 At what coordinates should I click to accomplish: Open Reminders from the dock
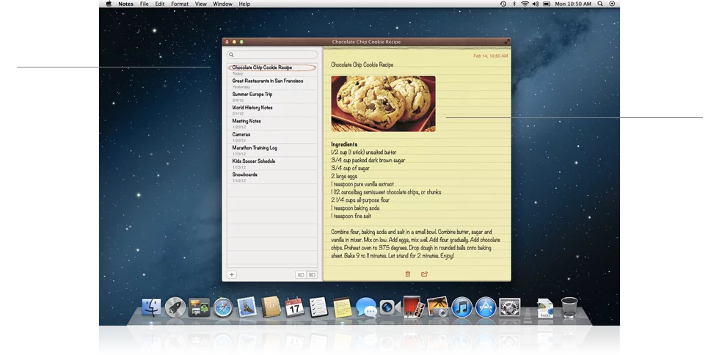click(x=318, y=307)
